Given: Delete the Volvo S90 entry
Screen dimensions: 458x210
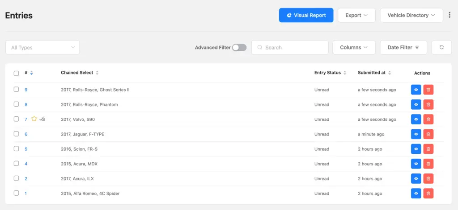Looking at the screenshot, I should click(428, 119).
